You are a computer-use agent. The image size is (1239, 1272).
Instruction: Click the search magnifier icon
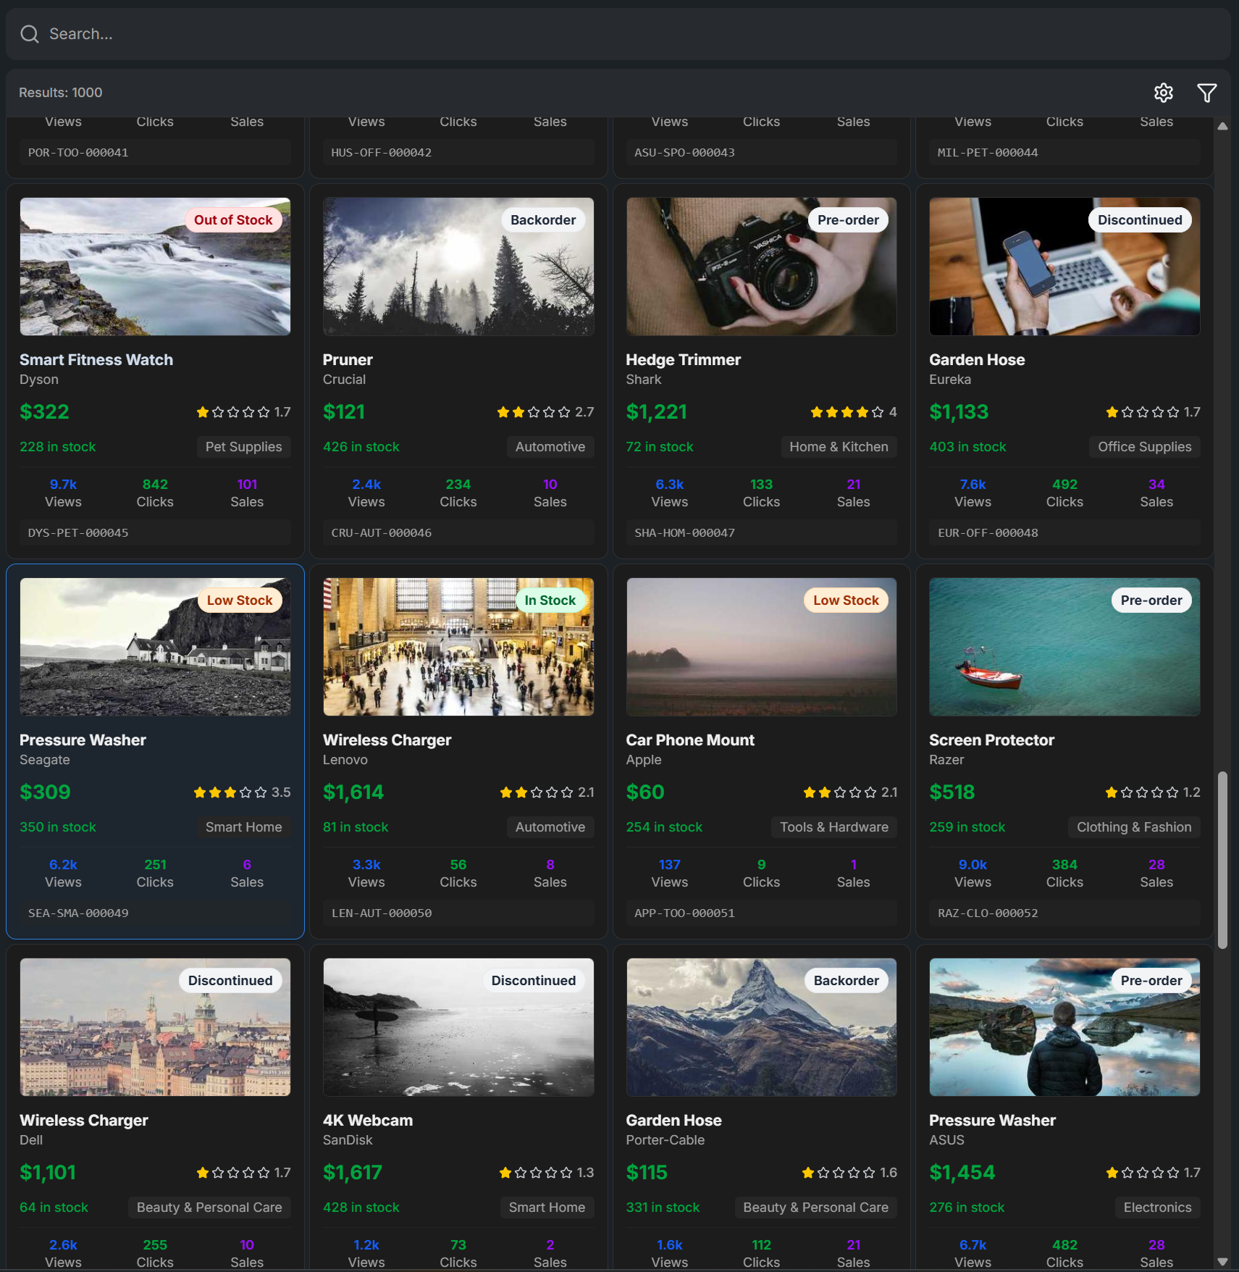pyautogui.click(x=30, y=34)
